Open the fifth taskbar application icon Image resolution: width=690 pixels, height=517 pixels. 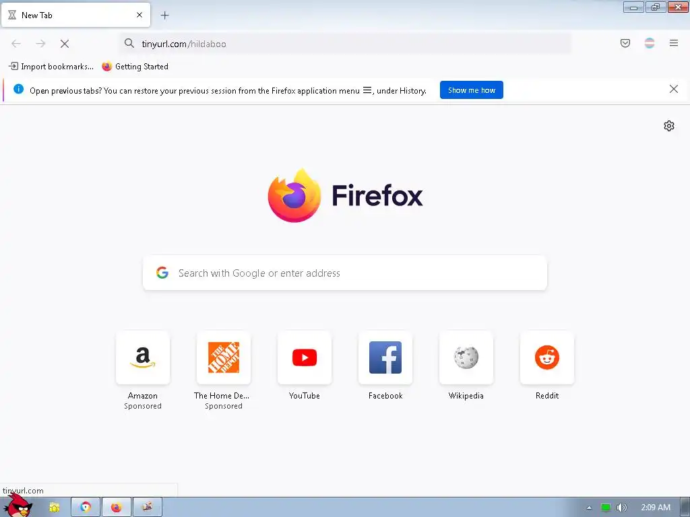click(x=148, y=508)
